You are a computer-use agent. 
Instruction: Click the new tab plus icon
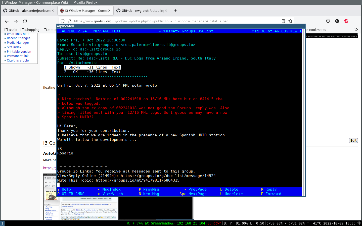pyautogui.click(x=175, y=11)
